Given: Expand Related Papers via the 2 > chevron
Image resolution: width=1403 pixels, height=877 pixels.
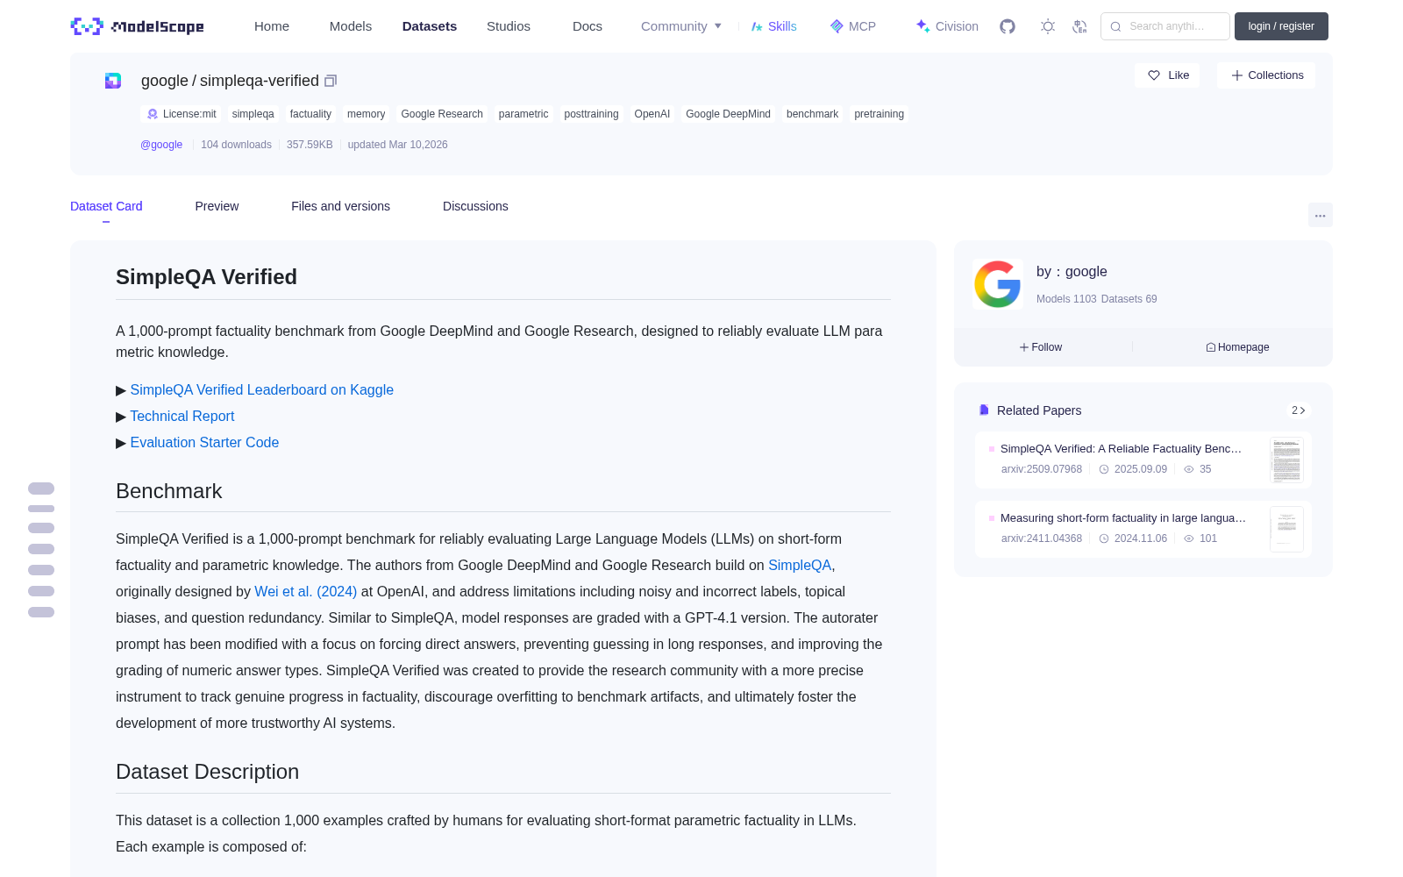Looking at the screenshot, I should pyautogui.click(x=1298, y=410).
